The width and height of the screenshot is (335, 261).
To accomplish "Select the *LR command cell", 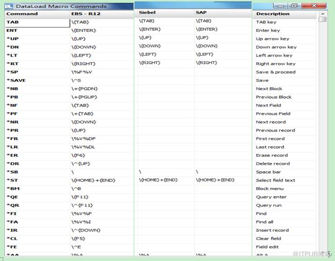I will [x=37, y=147].
